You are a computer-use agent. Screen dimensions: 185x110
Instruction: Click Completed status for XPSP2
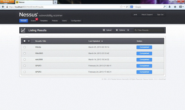pos(144,72)
